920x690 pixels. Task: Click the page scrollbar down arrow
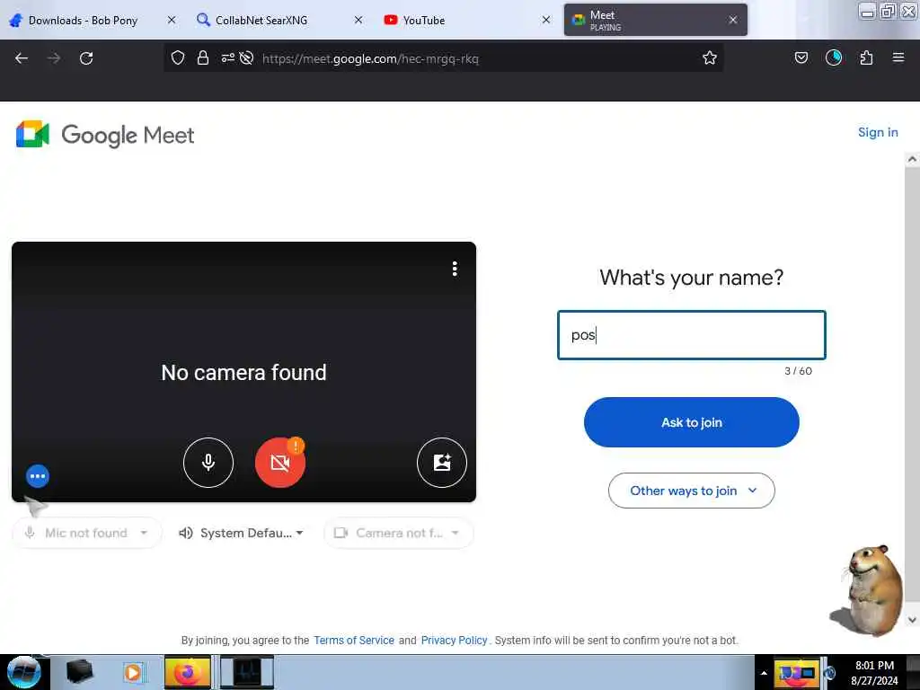click(x=912, y=620)
